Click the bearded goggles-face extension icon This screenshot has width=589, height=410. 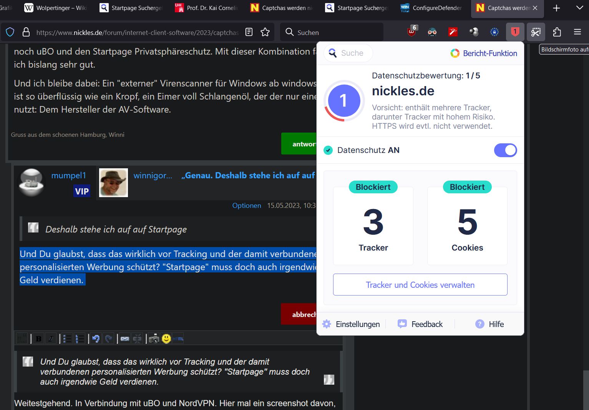(x=432, y=32)
